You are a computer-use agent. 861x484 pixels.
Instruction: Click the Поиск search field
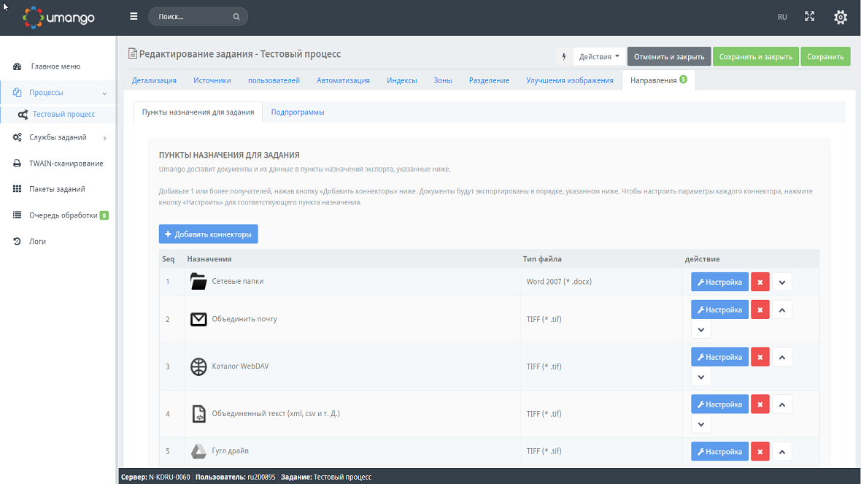pyautogui.click(x=190, y=15)
